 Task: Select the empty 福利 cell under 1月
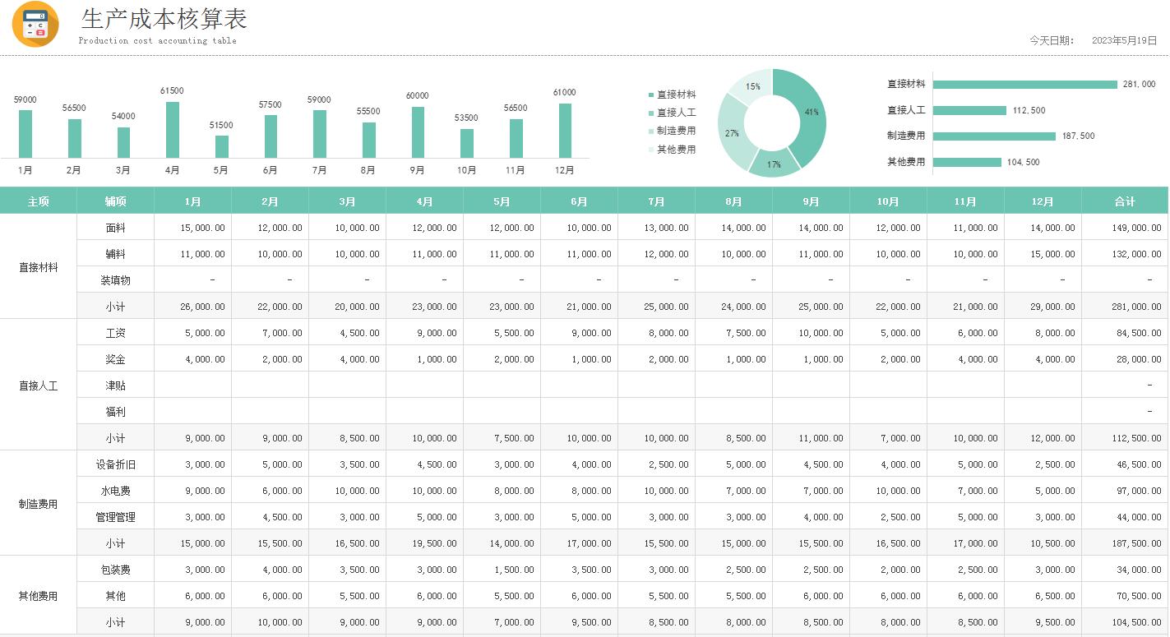tap(192, 412)
